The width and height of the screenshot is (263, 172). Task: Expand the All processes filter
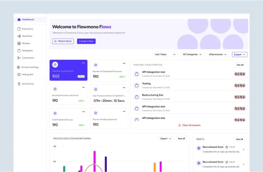tap(218, 55)
